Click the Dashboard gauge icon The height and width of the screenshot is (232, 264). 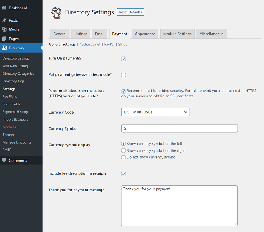[4, 8]
